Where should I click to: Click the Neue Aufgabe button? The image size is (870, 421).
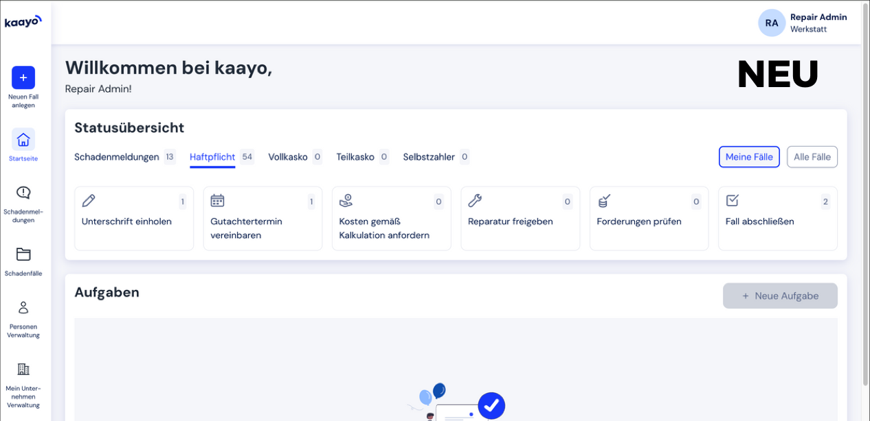pos(780,296)
